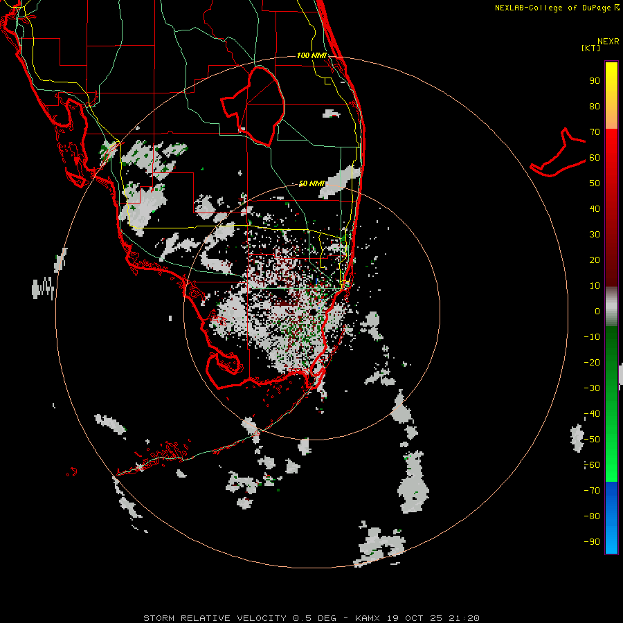The height and width of the screenshot is (623, 623).
Task: Select the 30 value on velocity scale
Action: pos(595,235)
